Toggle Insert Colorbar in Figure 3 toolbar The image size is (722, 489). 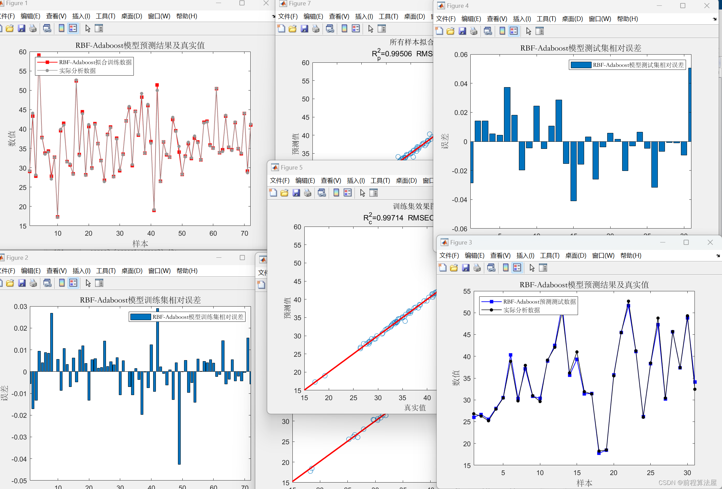[506, 268]
